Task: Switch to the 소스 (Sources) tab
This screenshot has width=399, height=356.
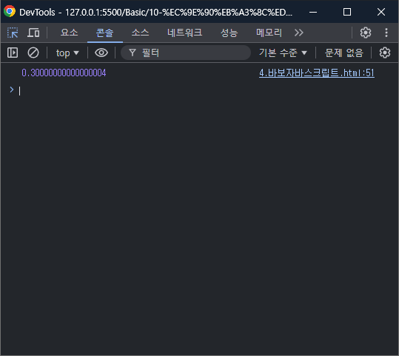Action: [140, 33]
